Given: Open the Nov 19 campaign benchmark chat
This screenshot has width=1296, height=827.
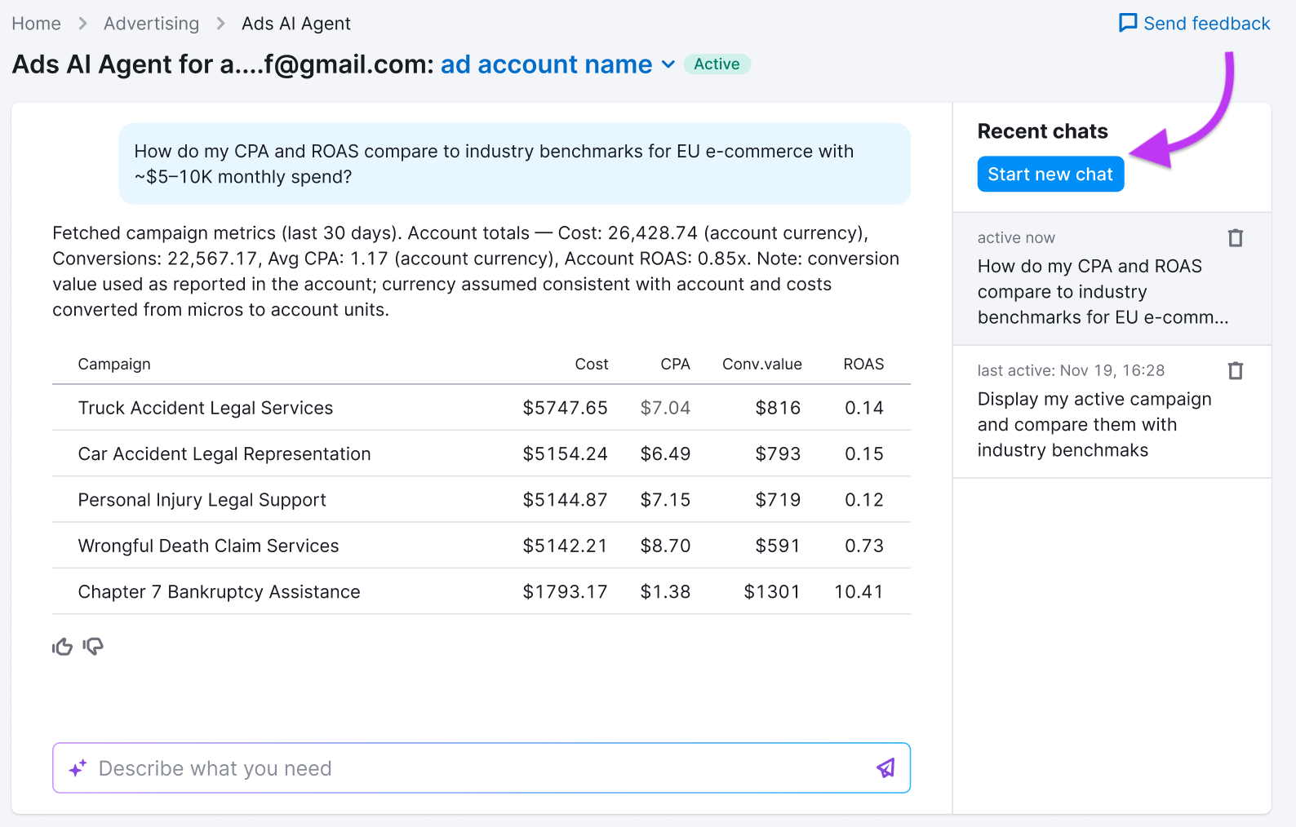Looking at the screenshot, I should [1094, 424].
